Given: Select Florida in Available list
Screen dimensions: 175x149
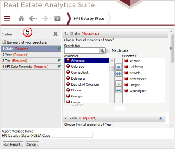Looking at the screenshot, I should click(x=87, y=90).
